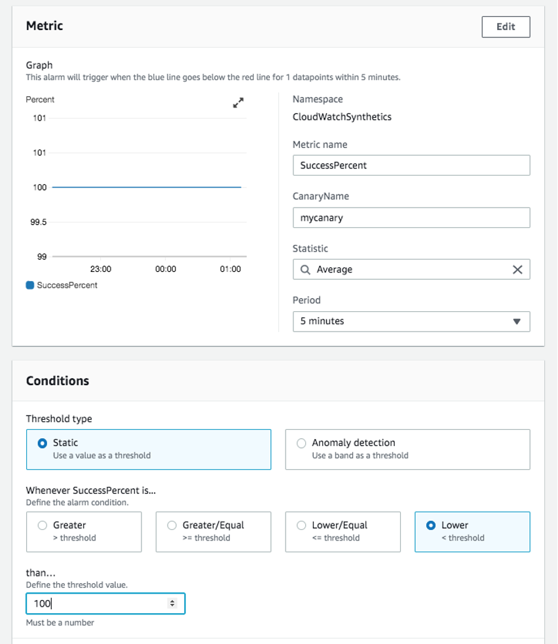Image resolution: width=558 pixels, height=644 pixels.
Task: Choose the Lower than threshold condition
Action: [x=431, y=525]
